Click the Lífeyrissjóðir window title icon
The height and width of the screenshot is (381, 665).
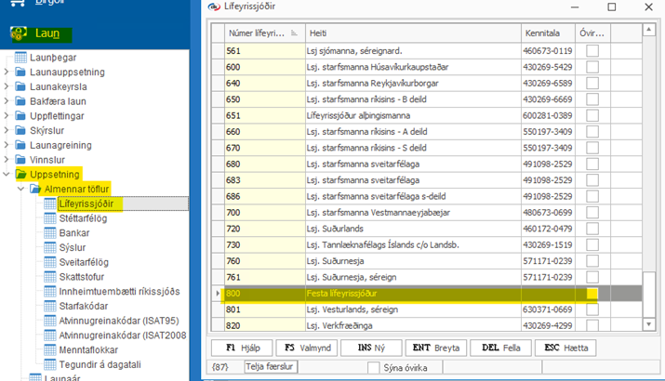[x=215, y=7]
